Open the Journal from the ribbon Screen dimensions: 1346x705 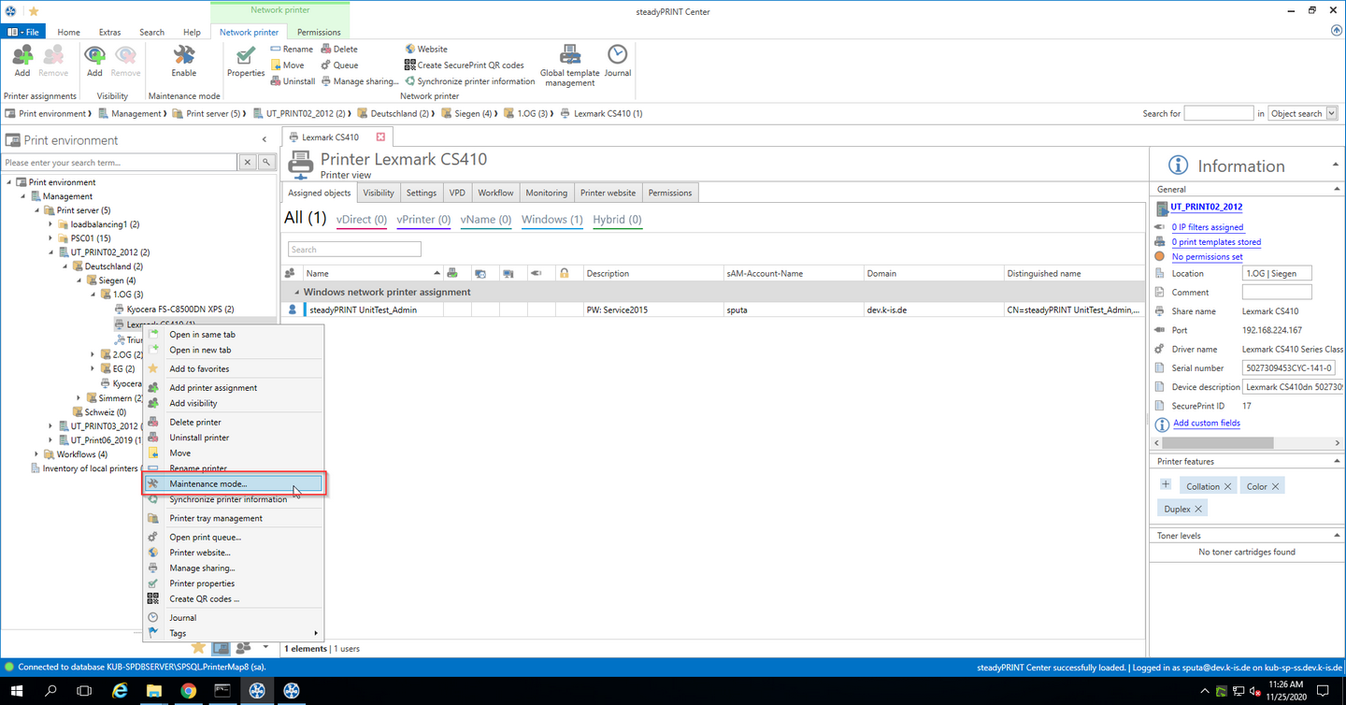tap(618, 61)
